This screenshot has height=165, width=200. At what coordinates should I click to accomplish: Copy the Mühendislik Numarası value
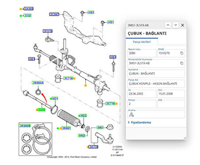pos(182,63)
